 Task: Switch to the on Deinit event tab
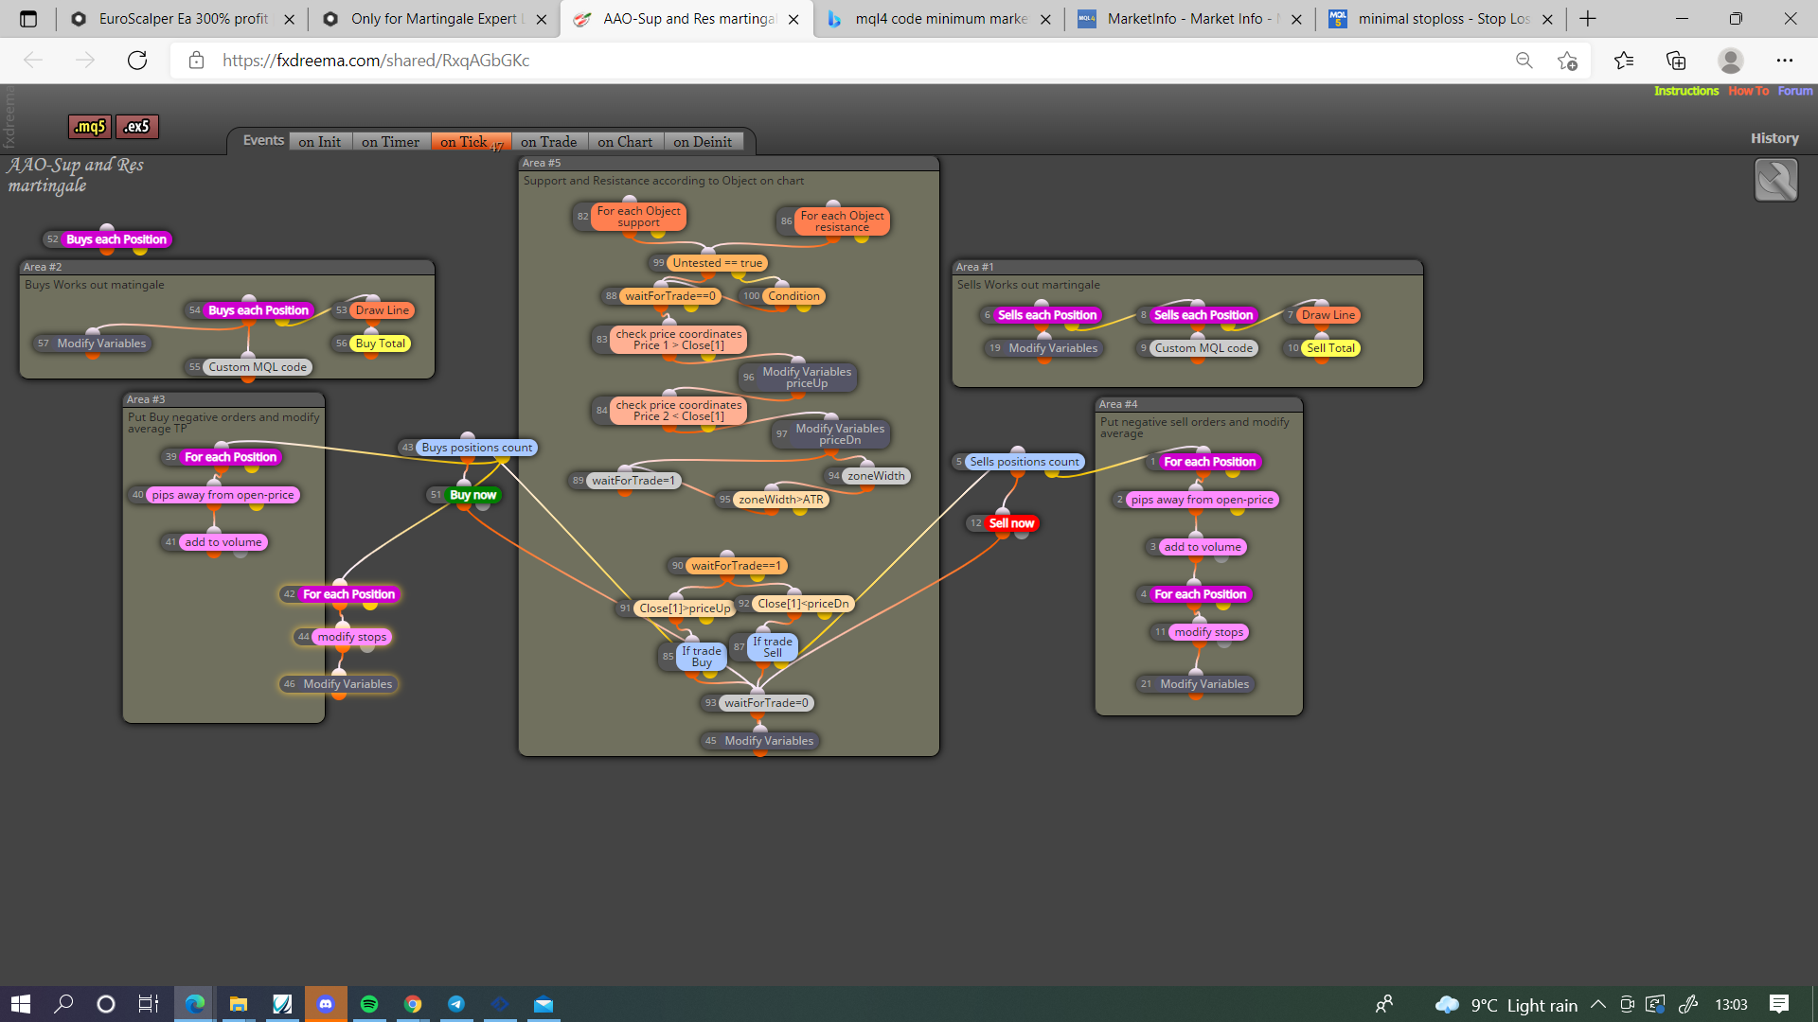point(703,142)
